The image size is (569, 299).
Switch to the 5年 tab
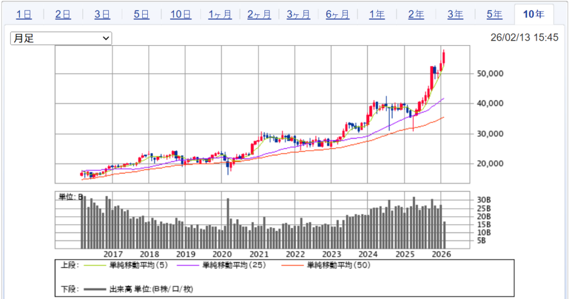coord(495,14)
